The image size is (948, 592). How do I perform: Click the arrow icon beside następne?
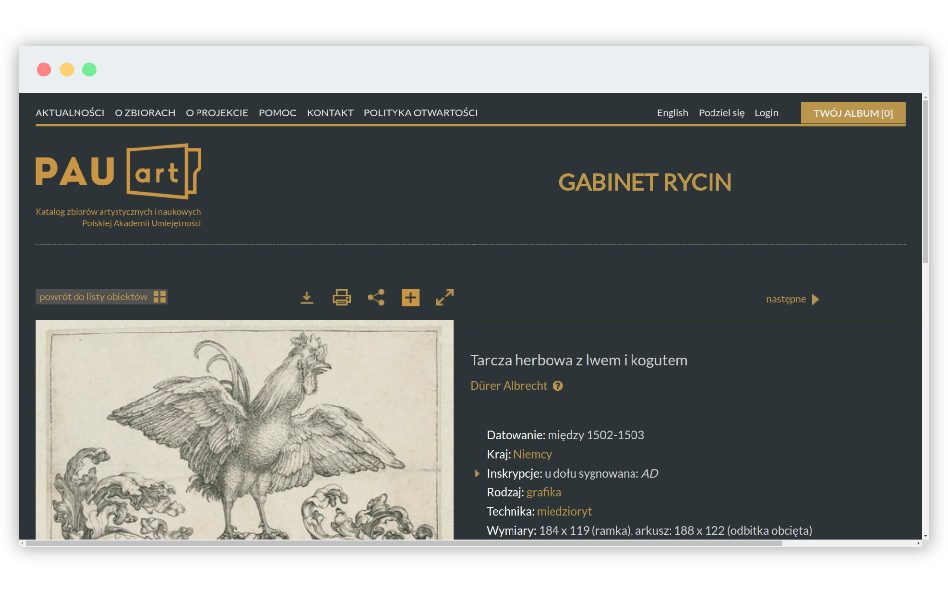815,299
